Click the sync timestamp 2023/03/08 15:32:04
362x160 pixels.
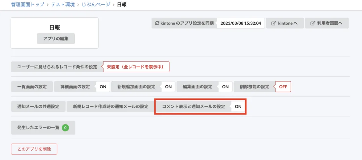(241, 23)
